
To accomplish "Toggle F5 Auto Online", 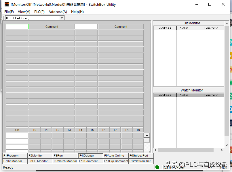I will (x=116, y=156).
